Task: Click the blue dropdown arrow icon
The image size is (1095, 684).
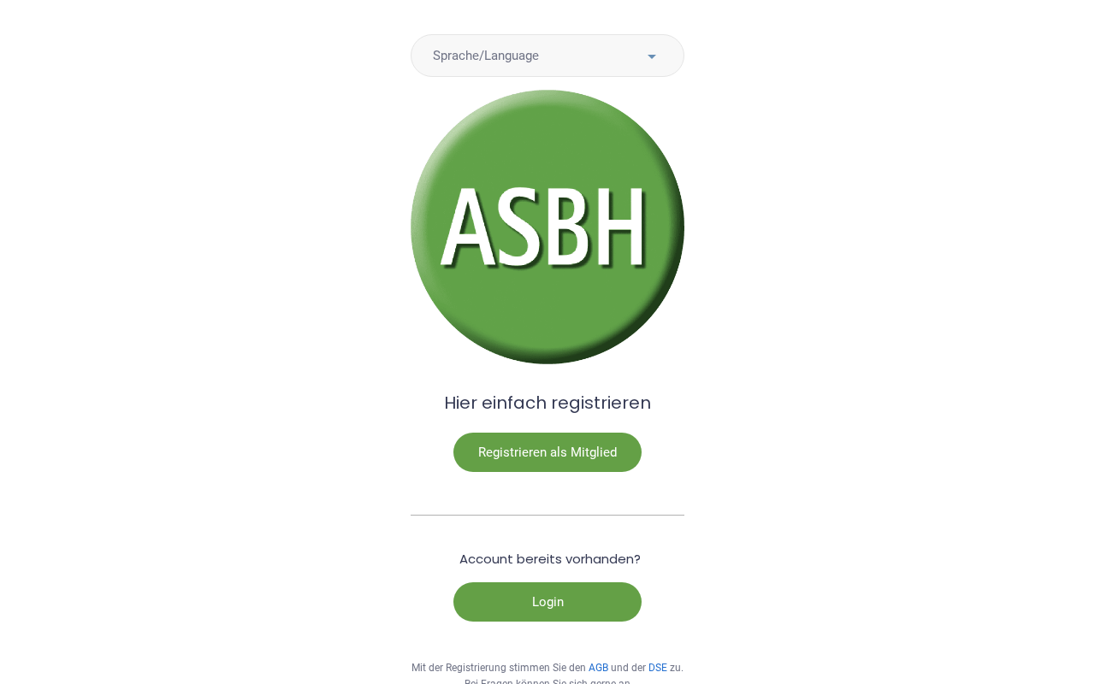Action: 652,56
